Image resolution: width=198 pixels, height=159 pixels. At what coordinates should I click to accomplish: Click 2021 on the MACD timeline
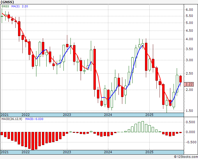point(5,152)
